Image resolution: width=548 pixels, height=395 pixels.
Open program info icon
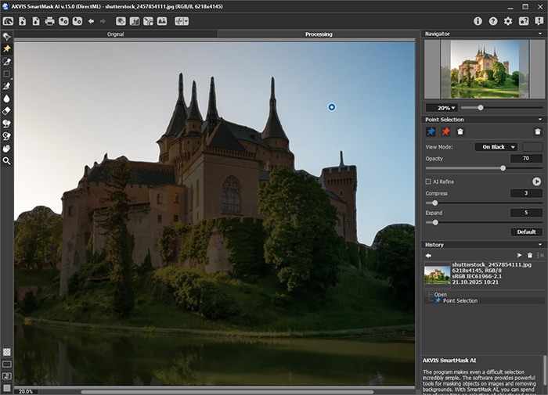[x=478, y=21]
